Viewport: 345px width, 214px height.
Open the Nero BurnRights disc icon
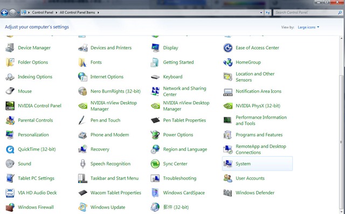(82, 91)
